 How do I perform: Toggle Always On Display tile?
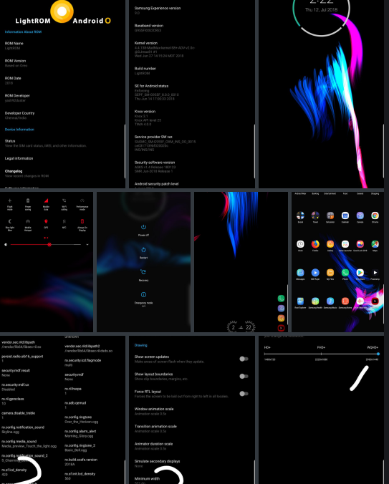pos(82,225)
